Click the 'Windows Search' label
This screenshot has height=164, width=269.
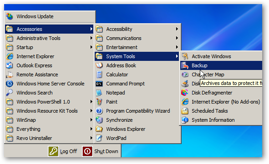[35, 93]
